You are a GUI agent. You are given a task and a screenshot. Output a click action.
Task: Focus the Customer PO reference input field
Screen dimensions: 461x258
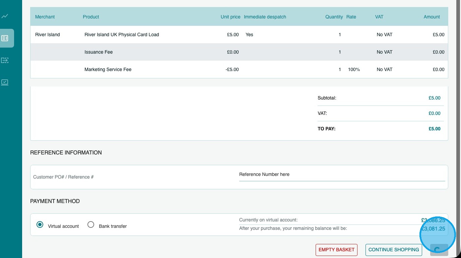pos(342,175)
